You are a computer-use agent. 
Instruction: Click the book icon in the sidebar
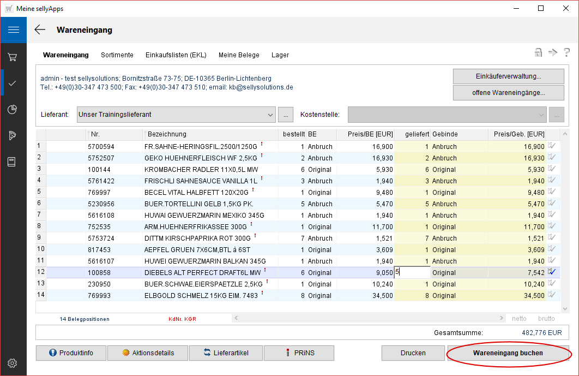pyautogui.click(x=13, y=162)
